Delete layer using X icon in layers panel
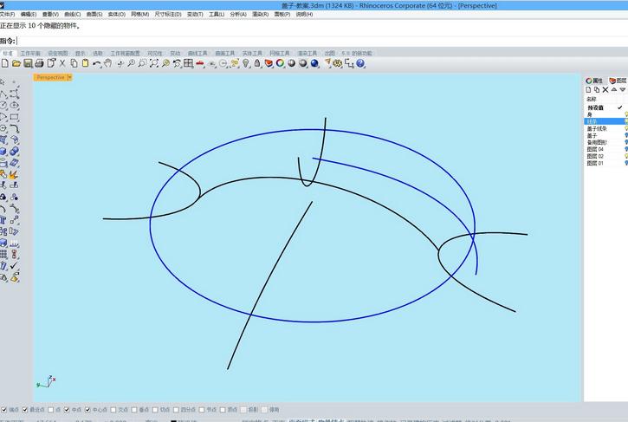The image size is (628, 422). coord(605,89)
